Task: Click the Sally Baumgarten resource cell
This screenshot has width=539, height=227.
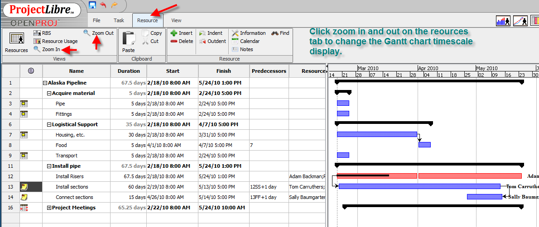Action: pos(307,197)
